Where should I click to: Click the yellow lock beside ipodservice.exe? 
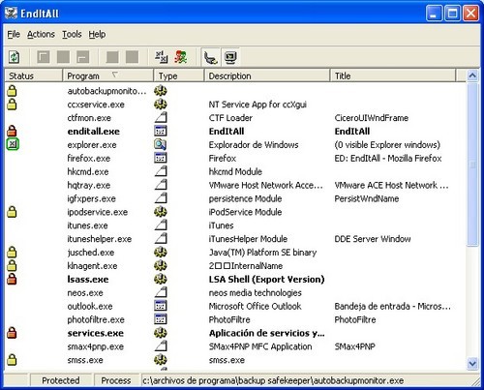12,212
